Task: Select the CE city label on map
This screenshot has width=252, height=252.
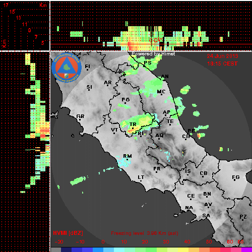Action: point(191,196)
